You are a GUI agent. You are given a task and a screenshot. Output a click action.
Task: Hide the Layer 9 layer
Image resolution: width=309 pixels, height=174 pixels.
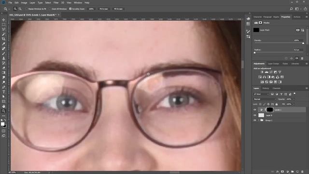point(255,115)
